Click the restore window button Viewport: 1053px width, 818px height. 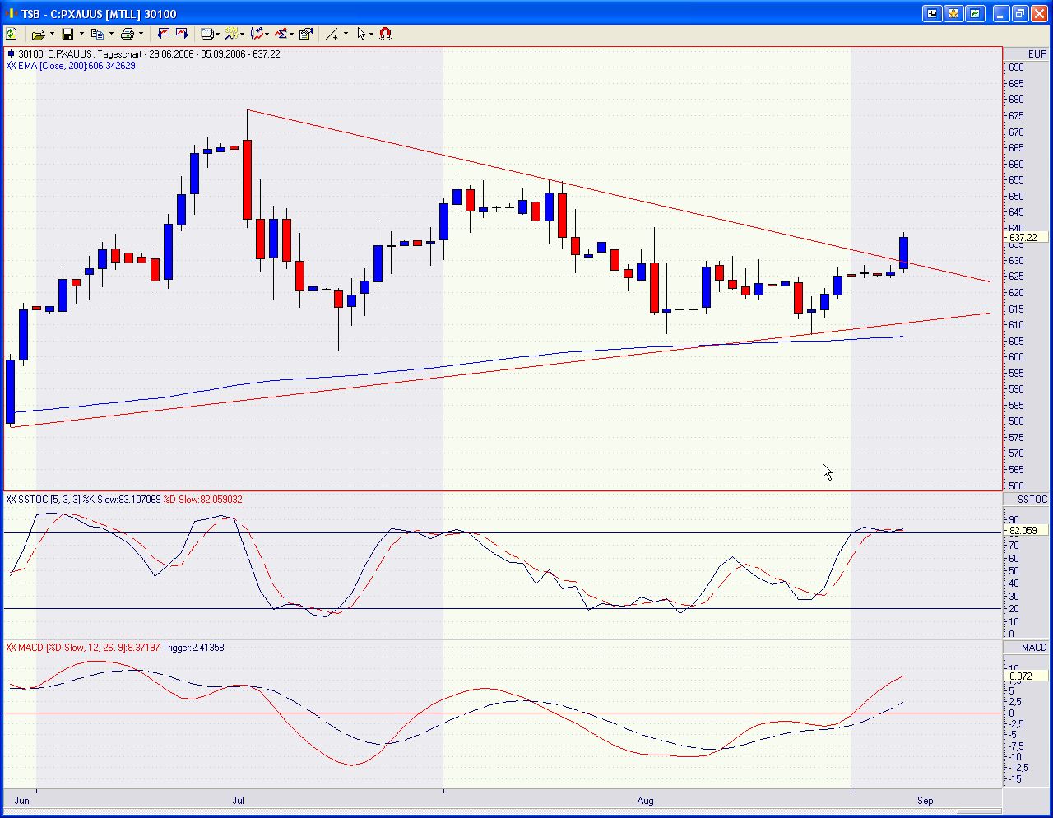(x=1020, y=13)
